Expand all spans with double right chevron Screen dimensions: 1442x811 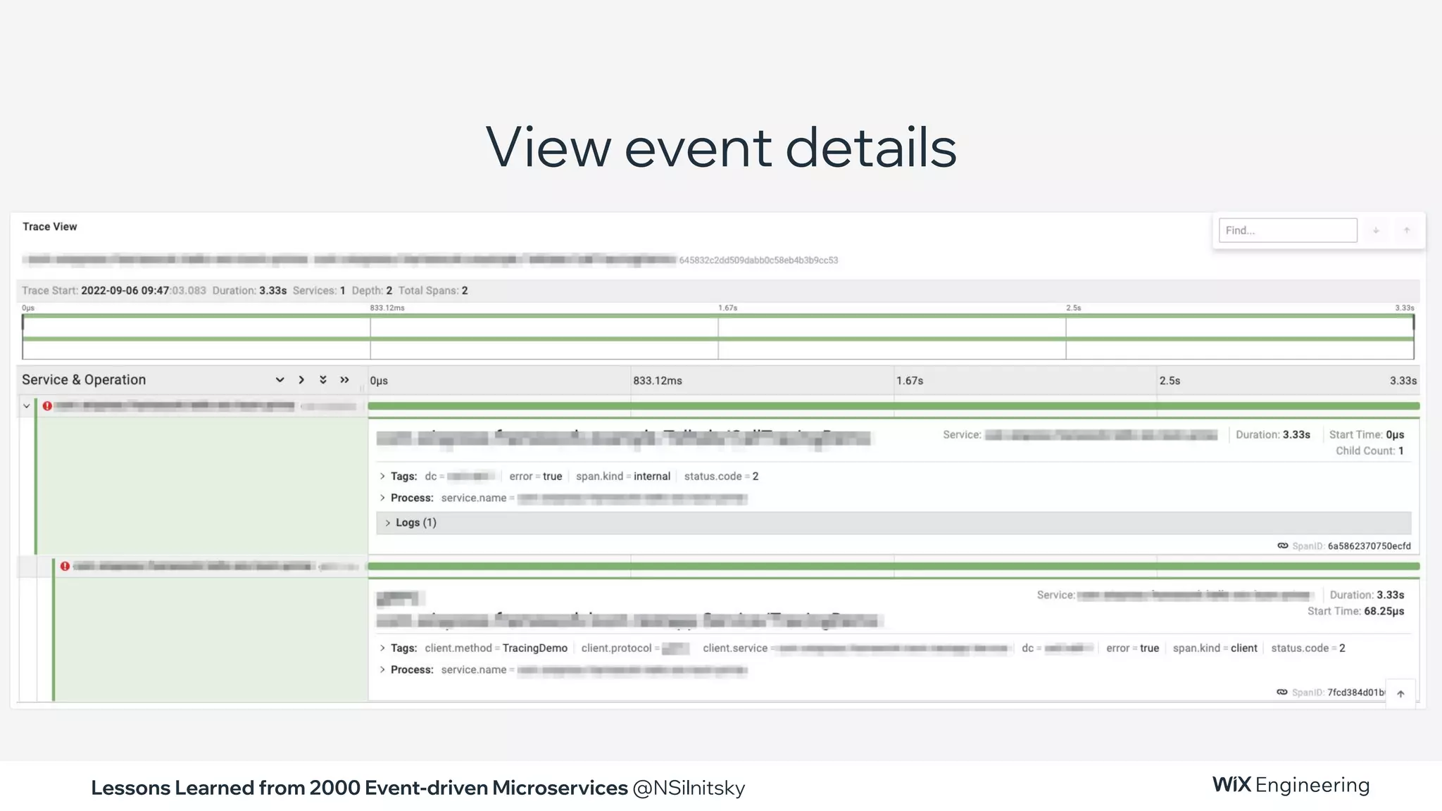(x=344, y=379)
